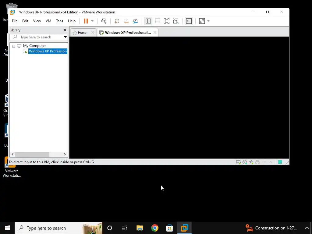This screenshot has height=234, width=312.
Task: Toggle Unity mode icon in the toolbar
Action: click(176, 21)
